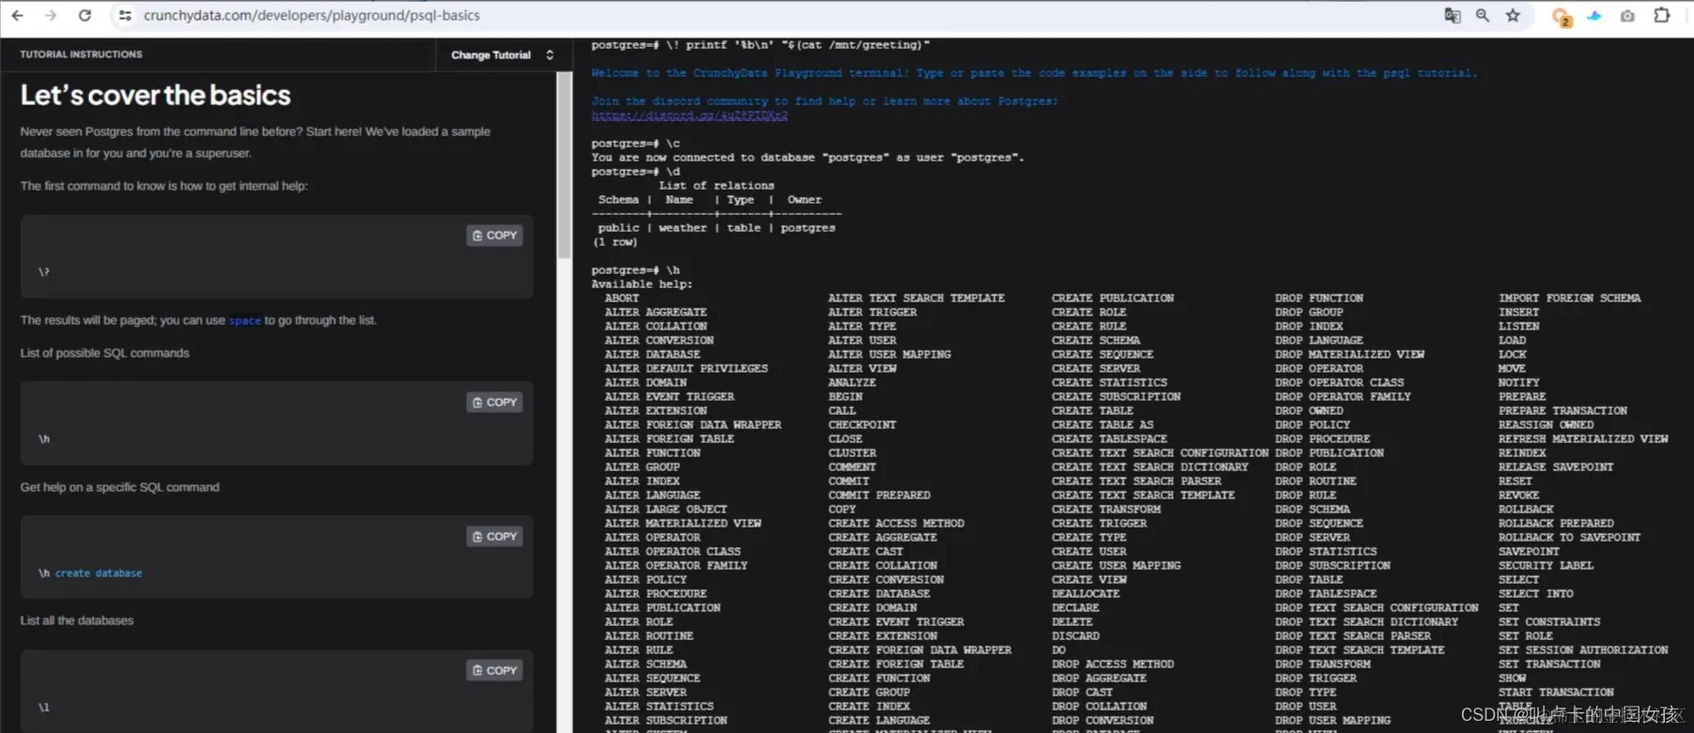Image resolution: width=1694 pixels, height=733 pixels.
Task: Click 'List all the databases' text
Action: [x=77, y=620]
